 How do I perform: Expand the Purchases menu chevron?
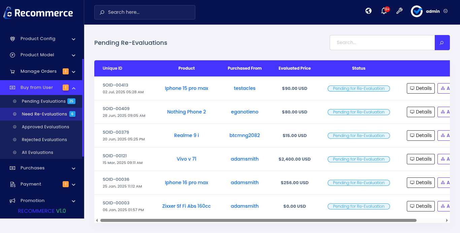coord(73,168)
